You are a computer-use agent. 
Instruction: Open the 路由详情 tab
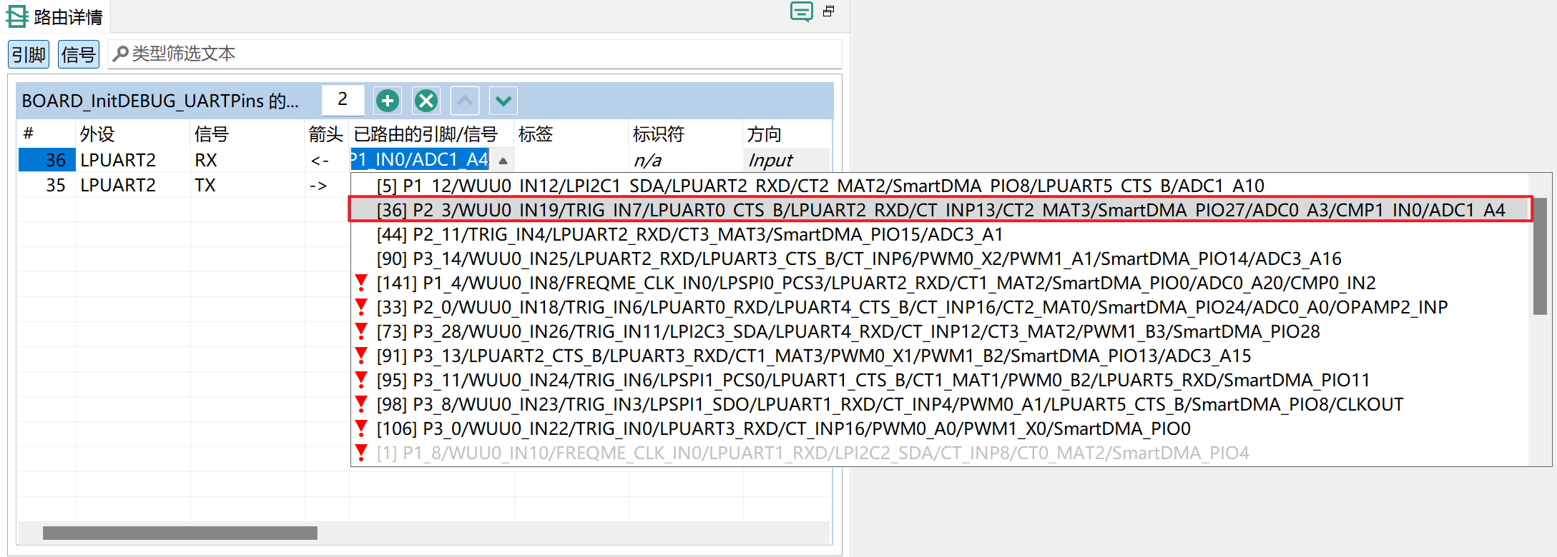(67, 16)
